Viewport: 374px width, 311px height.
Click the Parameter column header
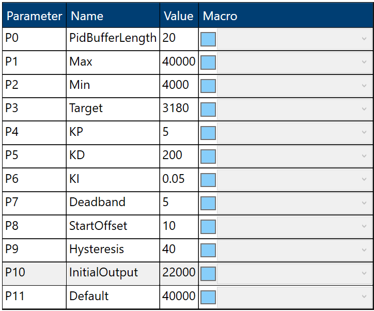click(x=34, y=16)
